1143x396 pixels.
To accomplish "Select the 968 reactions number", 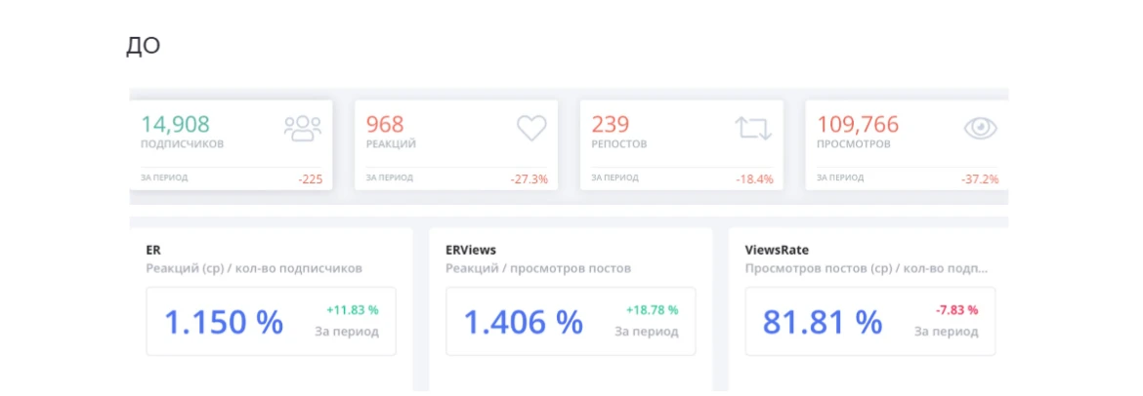I will tap(385, 124).
